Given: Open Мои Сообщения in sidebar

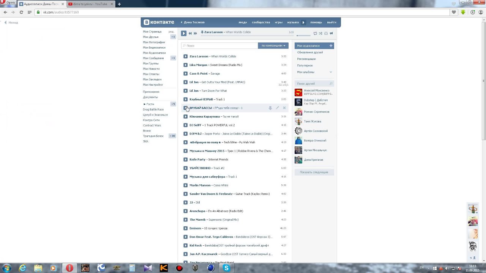Looking at the screenshot, I should [153, 58].
